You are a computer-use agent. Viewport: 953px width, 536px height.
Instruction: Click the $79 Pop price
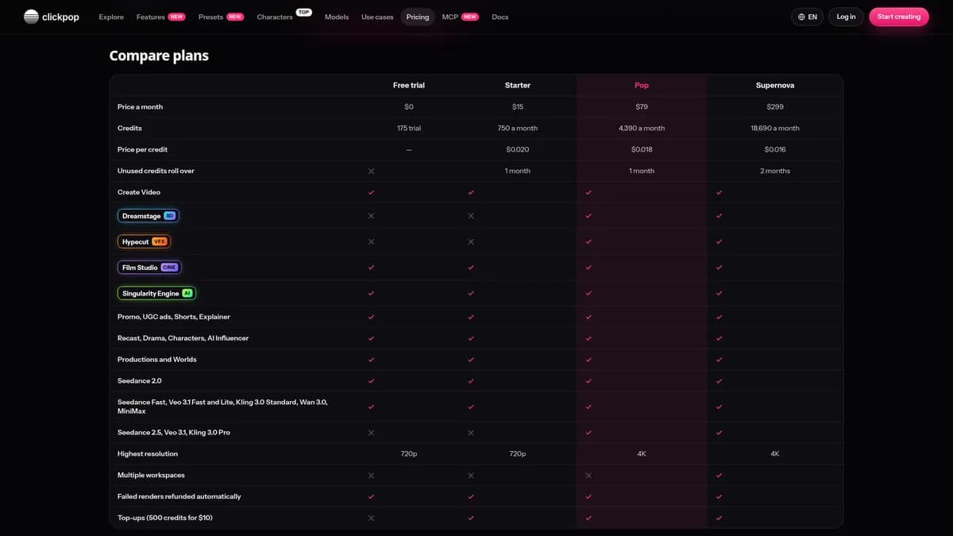pos(642,106)
